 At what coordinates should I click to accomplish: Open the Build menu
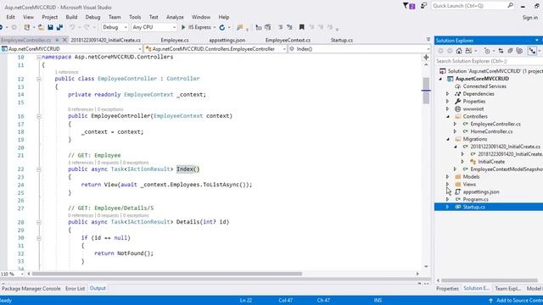point(71,17)
